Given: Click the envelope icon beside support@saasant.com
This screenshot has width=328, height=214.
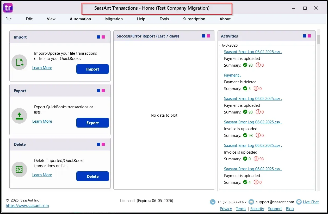Looking at the screenshot, I should (x=251, y=202).
